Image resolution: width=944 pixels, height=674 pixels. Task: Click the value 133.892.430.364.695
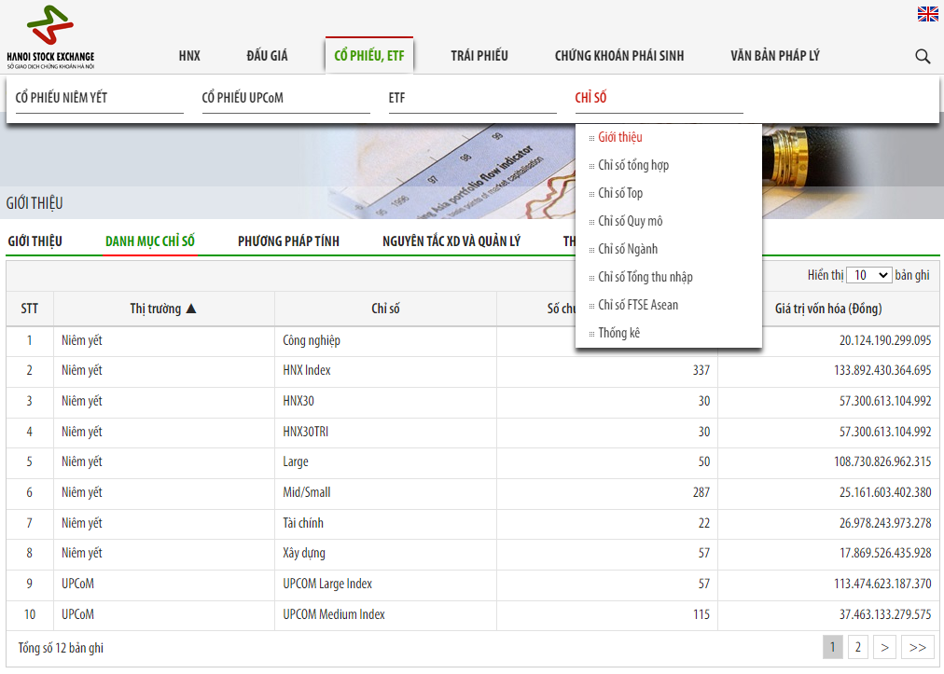point(882,371)
